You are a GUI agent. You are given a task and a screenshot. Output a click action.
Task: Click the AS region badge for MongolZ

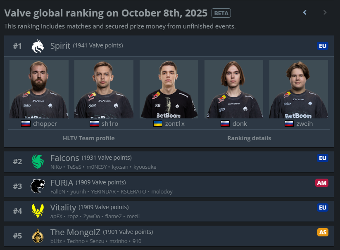click(x=323, y=232)
